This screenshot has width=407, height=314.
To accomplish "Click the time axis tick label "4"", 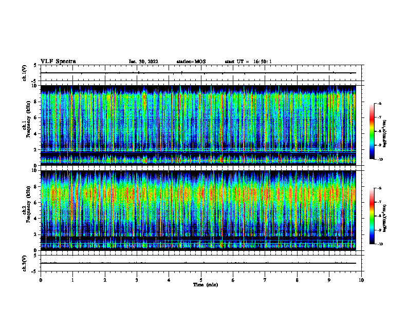I will click(x=169, y=280).
